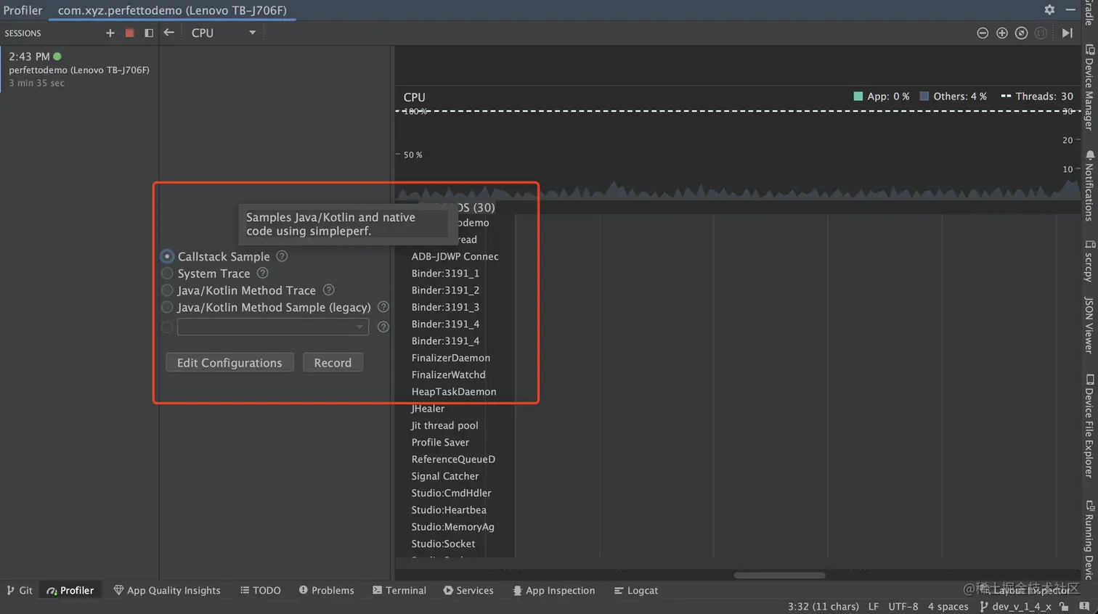Image resolution: width=1098 pixels, height=614 pixels.
Task: Open the App Inspection tool window
Action: pos(553,590)
